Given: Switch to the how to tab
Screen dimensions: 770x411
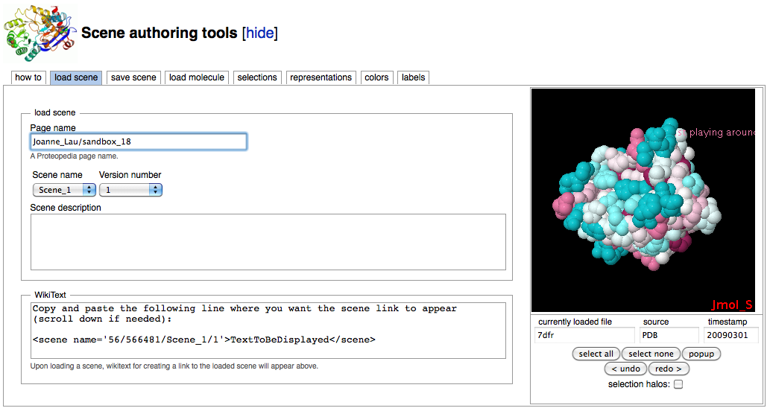Looking at the screenshot, I should (28, 77).
